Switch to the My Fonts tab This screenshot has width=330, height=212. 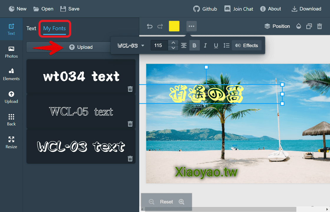tap(55, 28)
